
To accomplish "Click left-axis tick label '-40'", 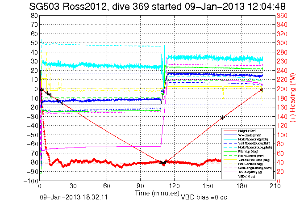I will 32,126.
